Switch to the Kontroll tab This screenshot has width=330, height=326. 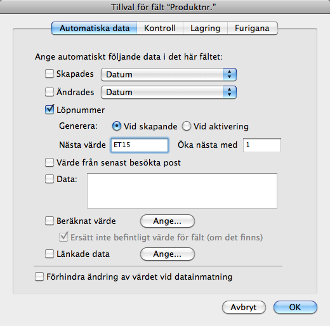click(x=160, y=28)
